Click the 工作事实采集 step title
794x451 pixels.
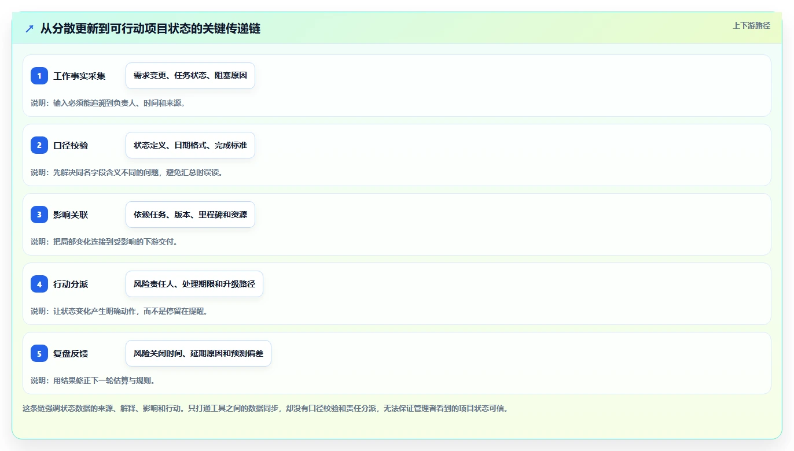[79, 76]
